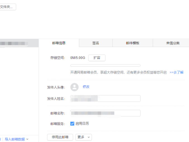Click the sender avatar icon

point(75,87)
